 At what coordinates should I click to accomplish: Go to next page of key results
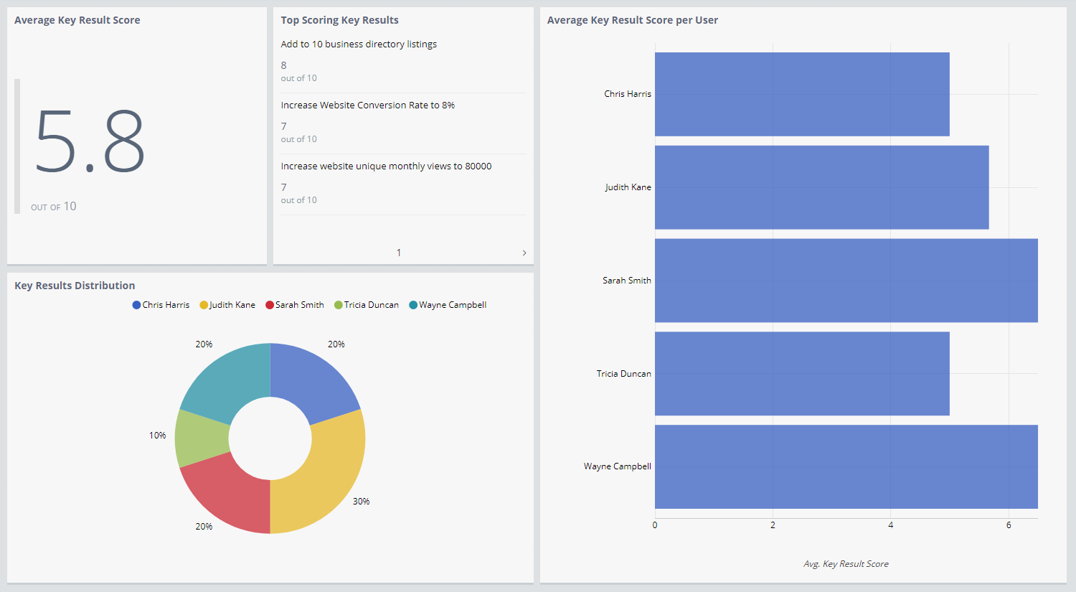click(x=524, y=253)
